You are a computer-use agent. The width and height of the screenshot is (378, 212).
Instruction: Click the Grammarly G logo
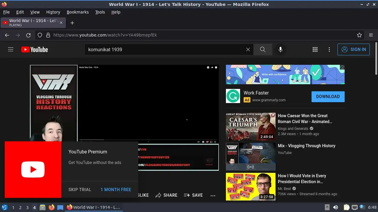[233, 96]
